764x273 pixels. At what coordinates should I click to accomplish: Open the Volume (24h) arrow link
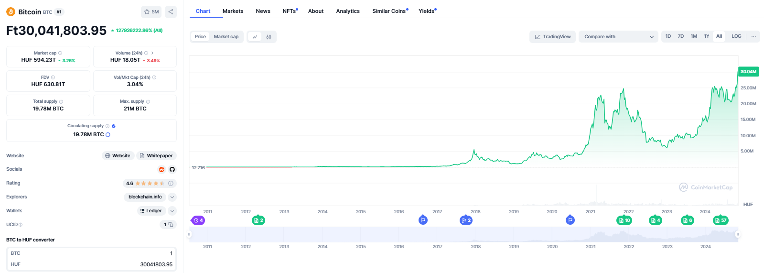[x=152, y=53]
